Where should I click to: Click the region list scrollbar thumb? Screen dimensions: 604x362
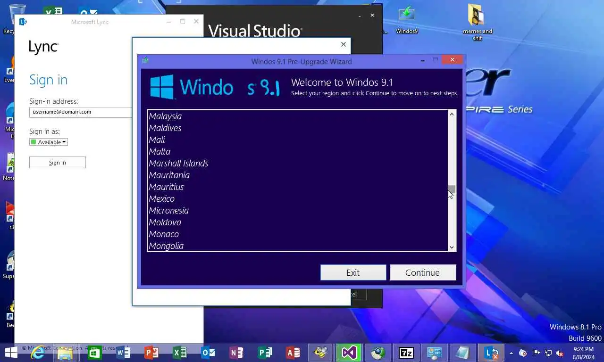452,189
